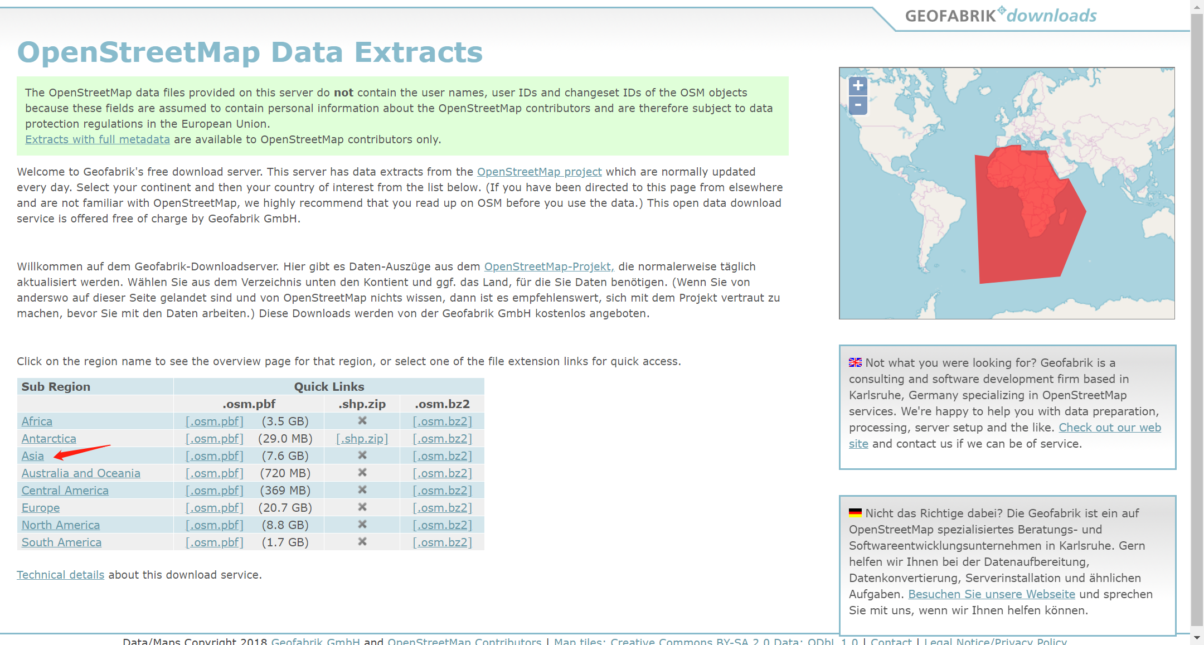Open Besuchen Sie unsere Webseite link
Viewport: 1204px width, 645px height.
click(x=992, y=594)
